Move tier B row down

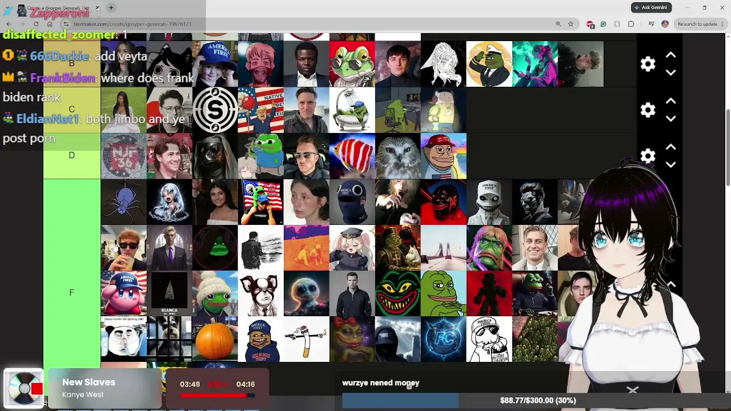(x=671, y=73)
